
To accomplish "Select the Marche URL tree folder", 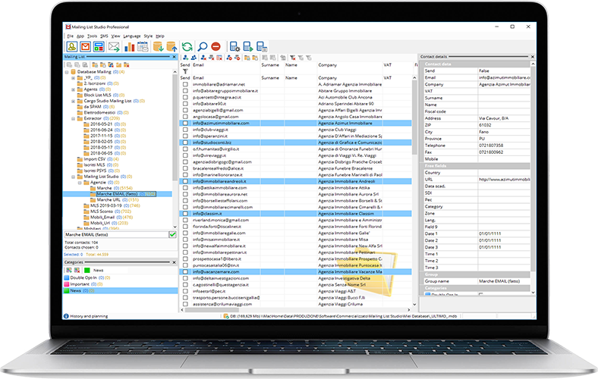I will pos(109,199).
